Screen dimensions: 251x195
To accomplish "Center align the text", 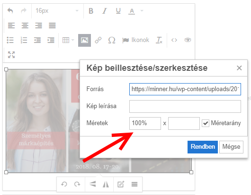I will [25, 25].
